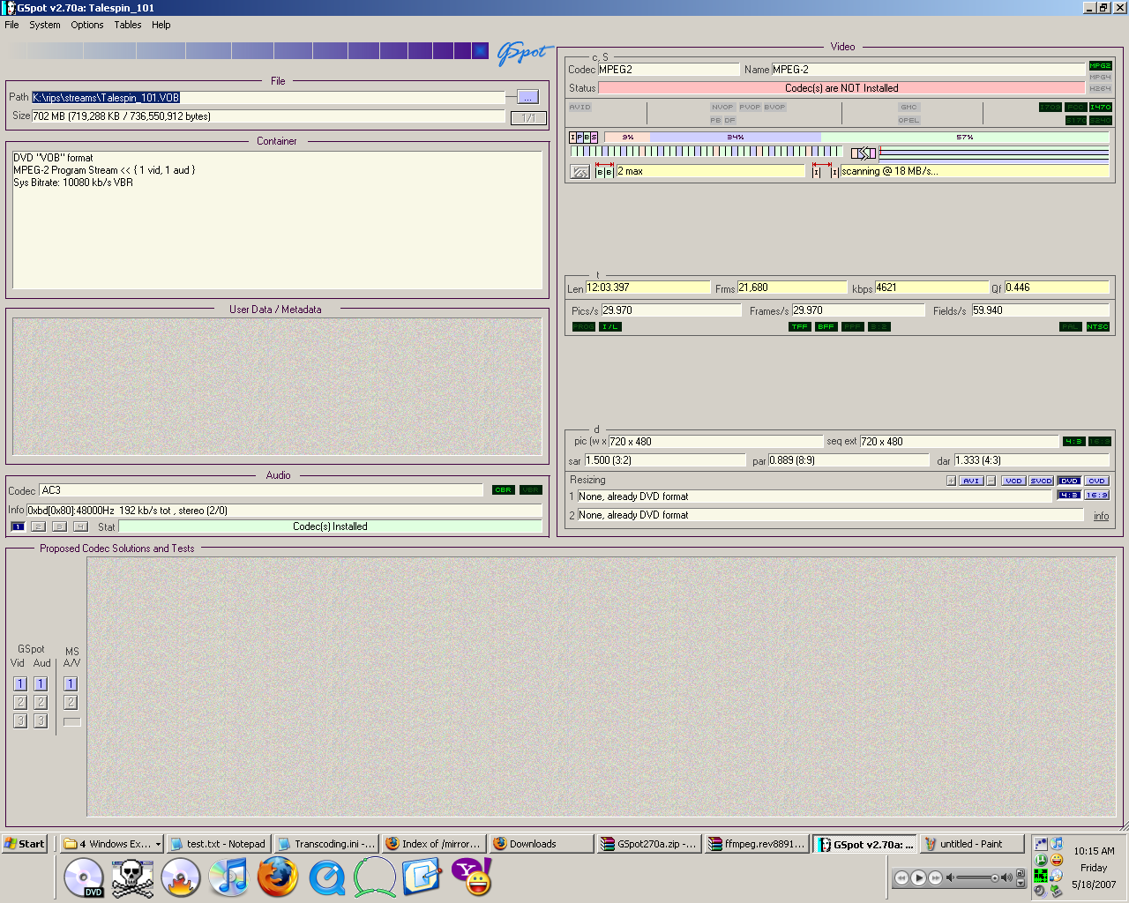Image resolution: width=1129 pixels, height=903 pixels.
Task: Click the frame type percentage bar
Action: (856, 138)
